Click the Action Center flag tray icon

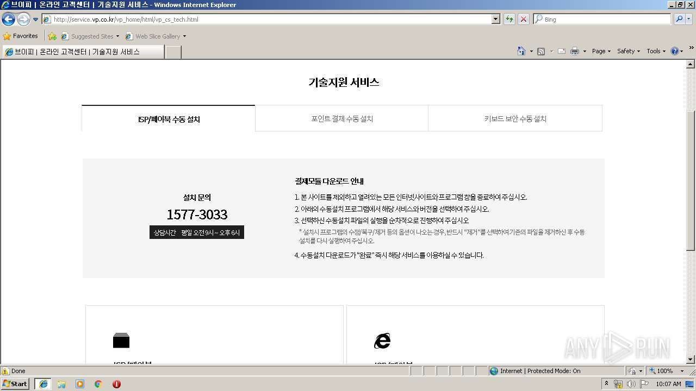coord(644,384)
